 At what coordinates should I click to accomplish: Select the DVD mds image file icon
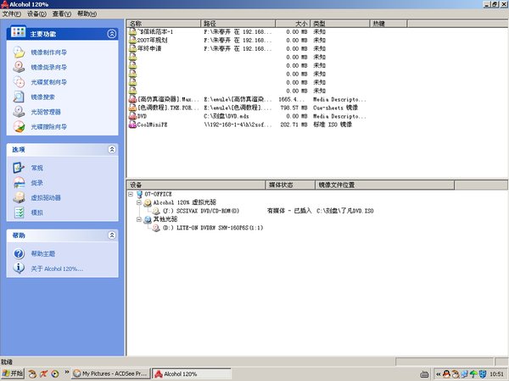point(132,116)
